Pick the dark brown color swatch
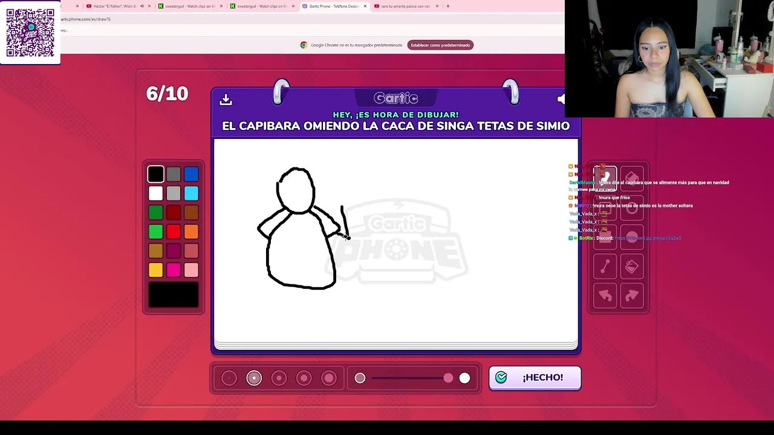Image resolution: width=774 pixels, height=435 pixels. tap(191, 212)
